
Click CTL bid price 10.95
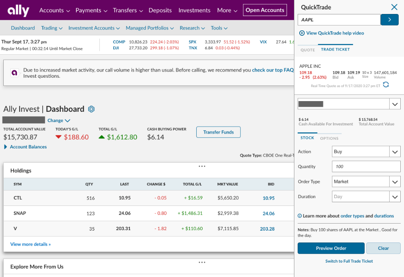coord(269,198)
